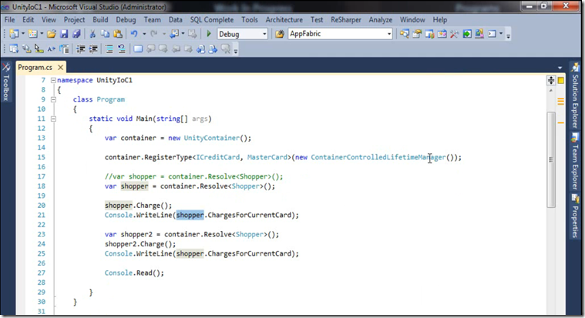The width and height of the screenshot is (585, 318).
Task: Open the active documents list dropdown arrow
Action: 560,68
